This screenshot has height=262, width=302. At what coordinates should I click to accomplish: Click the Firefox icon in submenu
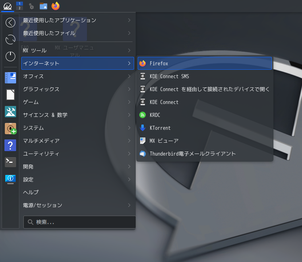(143, 63)
